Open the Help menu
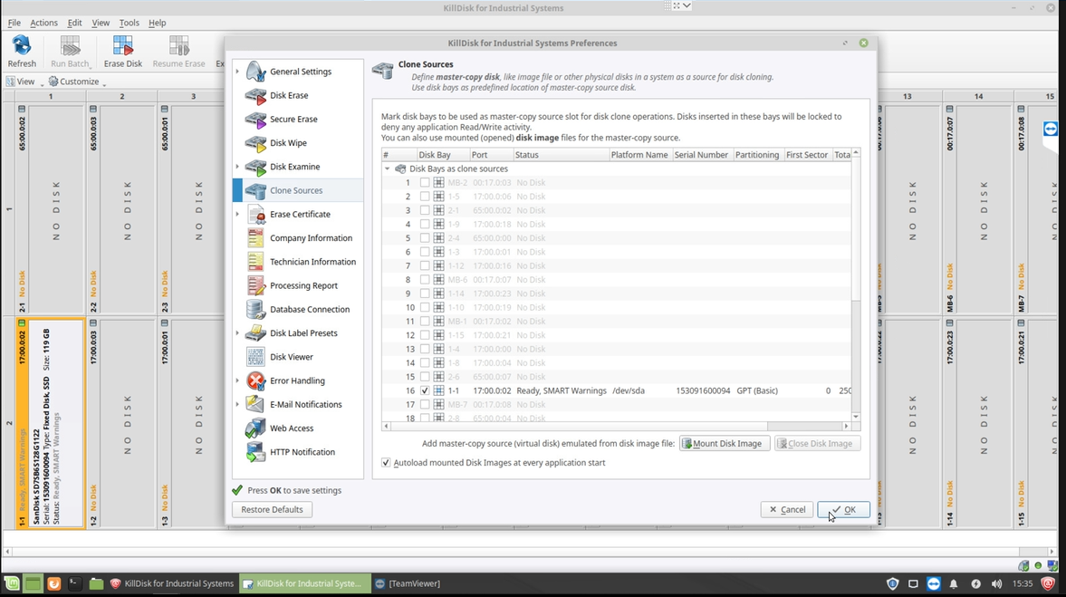Viewport: 1066px width, 597px height. point(157,23)
